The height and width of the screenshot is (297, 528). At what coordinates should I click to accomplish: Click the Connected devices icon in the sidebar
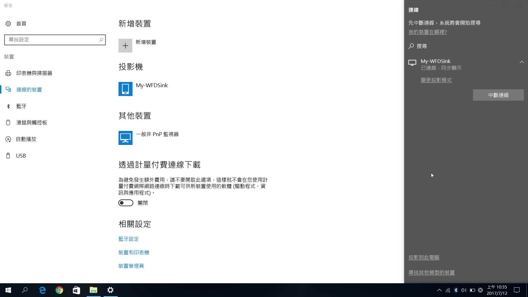tap(8, 90)
